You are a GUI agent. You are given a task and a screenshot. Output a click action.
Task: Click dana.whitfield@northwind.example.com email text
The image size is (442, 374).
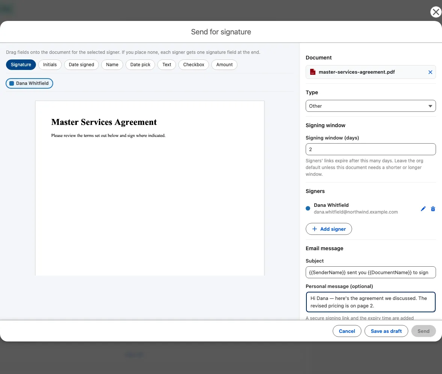pos(356,212)
